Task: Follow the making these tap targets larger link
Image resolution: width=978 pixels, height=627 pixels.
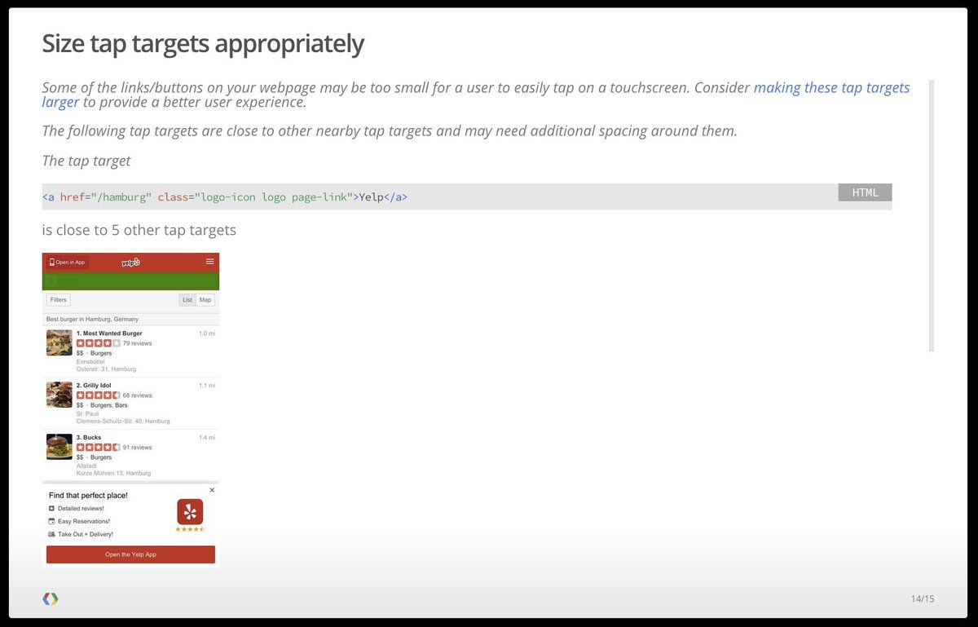Action: pos(831,88)
